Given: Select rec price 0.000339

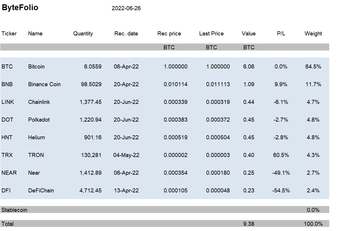Looking at the screenshot, I should (176, 102).
